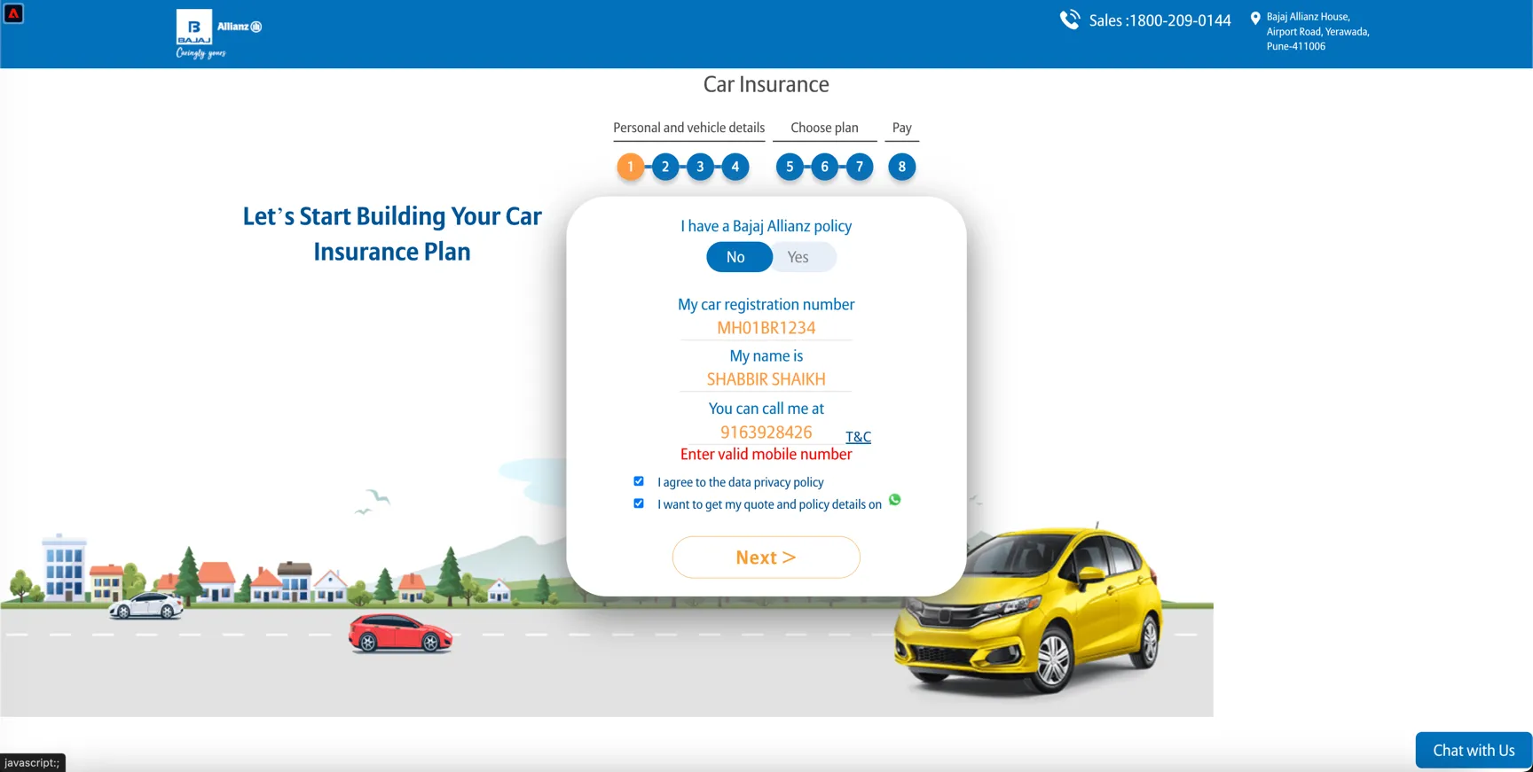
Task: Jump to step 7 circle
Action: pos(860,167)
